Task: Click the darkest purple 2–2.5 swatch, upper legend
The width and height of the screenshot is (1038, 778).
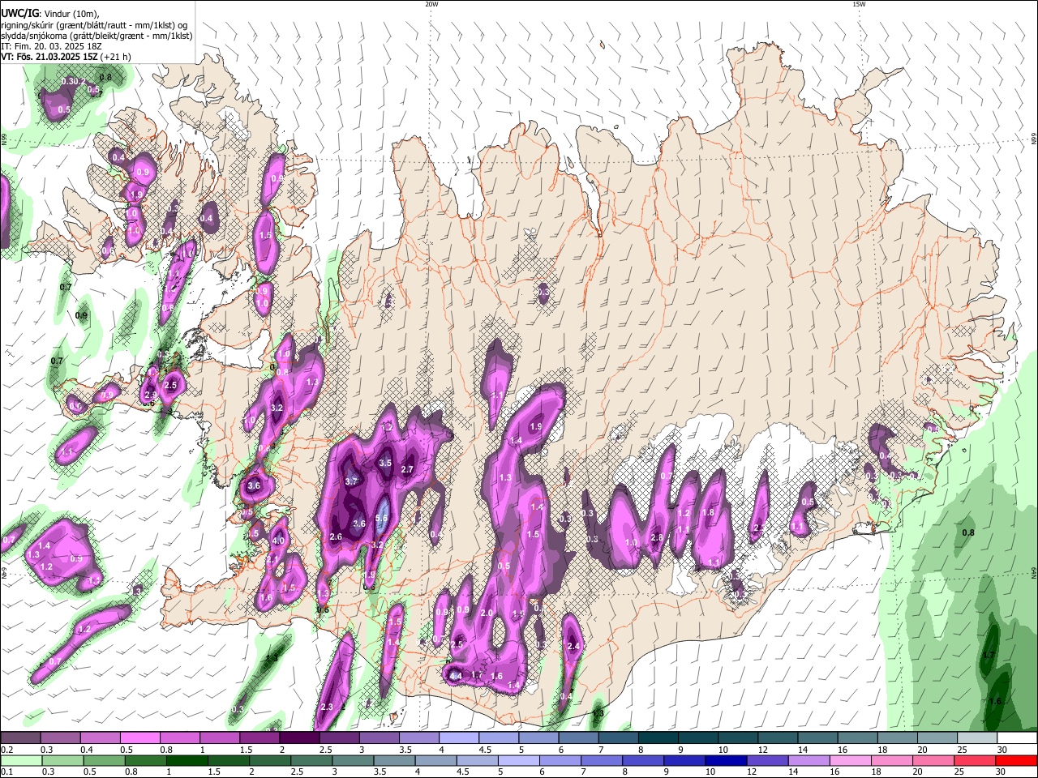Action: tap(299, 737)
